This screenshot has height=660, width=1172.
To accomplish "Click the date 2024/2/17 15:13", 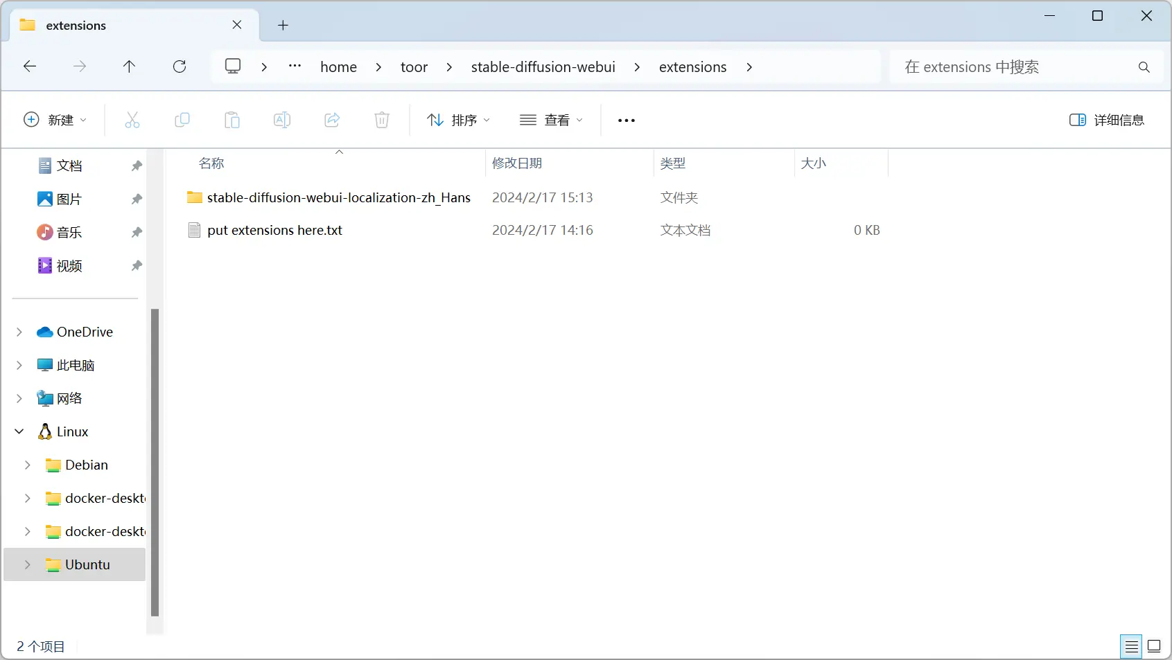I will click(543, 197).
